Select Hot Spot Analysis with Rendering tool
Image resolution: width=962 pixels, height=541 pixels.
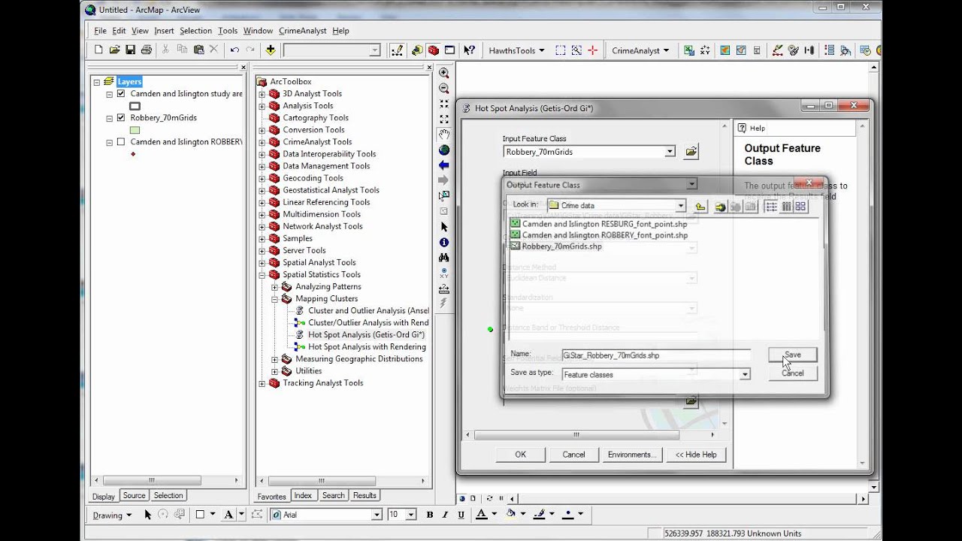click(367, 346)
